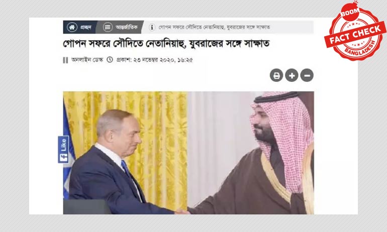The width and height of the screenshot is (387, 232).
Task: Open the প্রচ্ছদ home breadcrumb link
Action: [x=85, y=27]
